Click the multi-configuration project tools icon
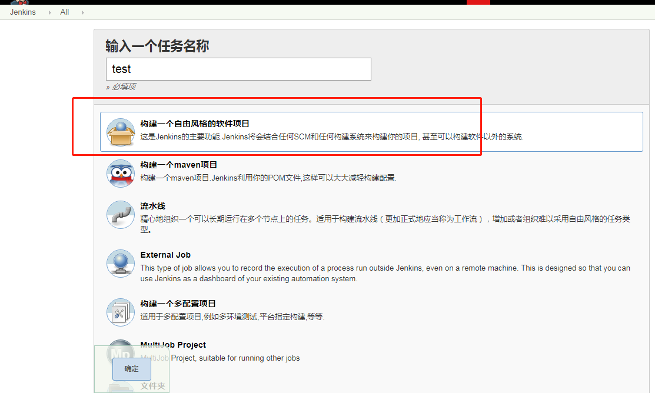 pos(121,312)
